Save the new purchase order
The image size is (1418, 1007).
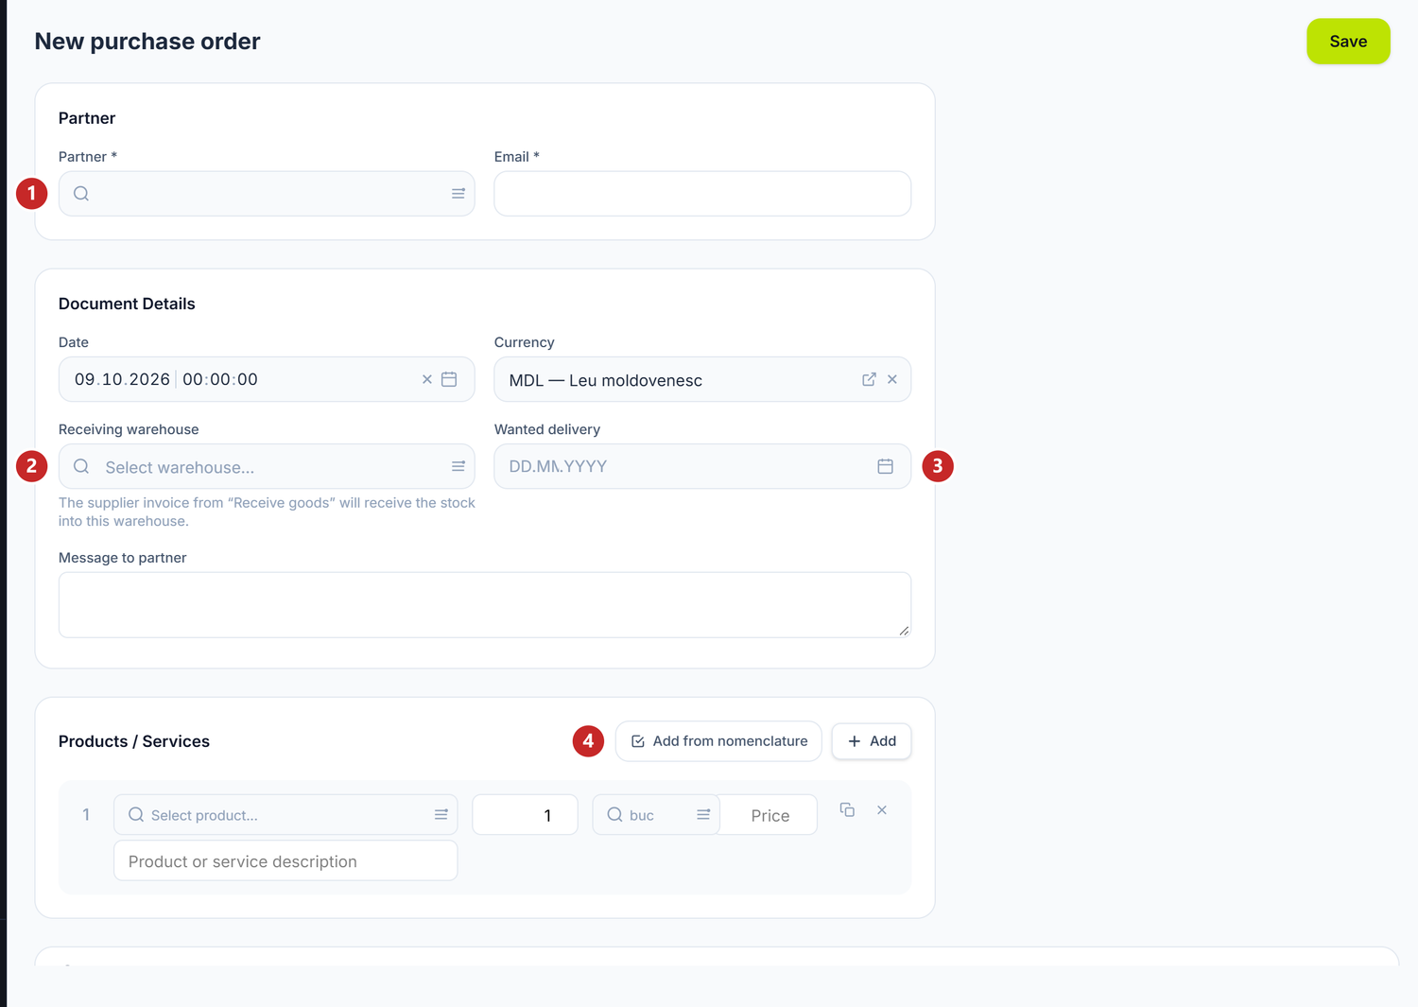[1348, 42]
